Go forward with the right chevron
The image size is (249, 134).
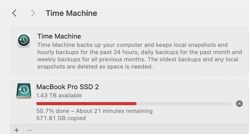(x=33, y=13)
